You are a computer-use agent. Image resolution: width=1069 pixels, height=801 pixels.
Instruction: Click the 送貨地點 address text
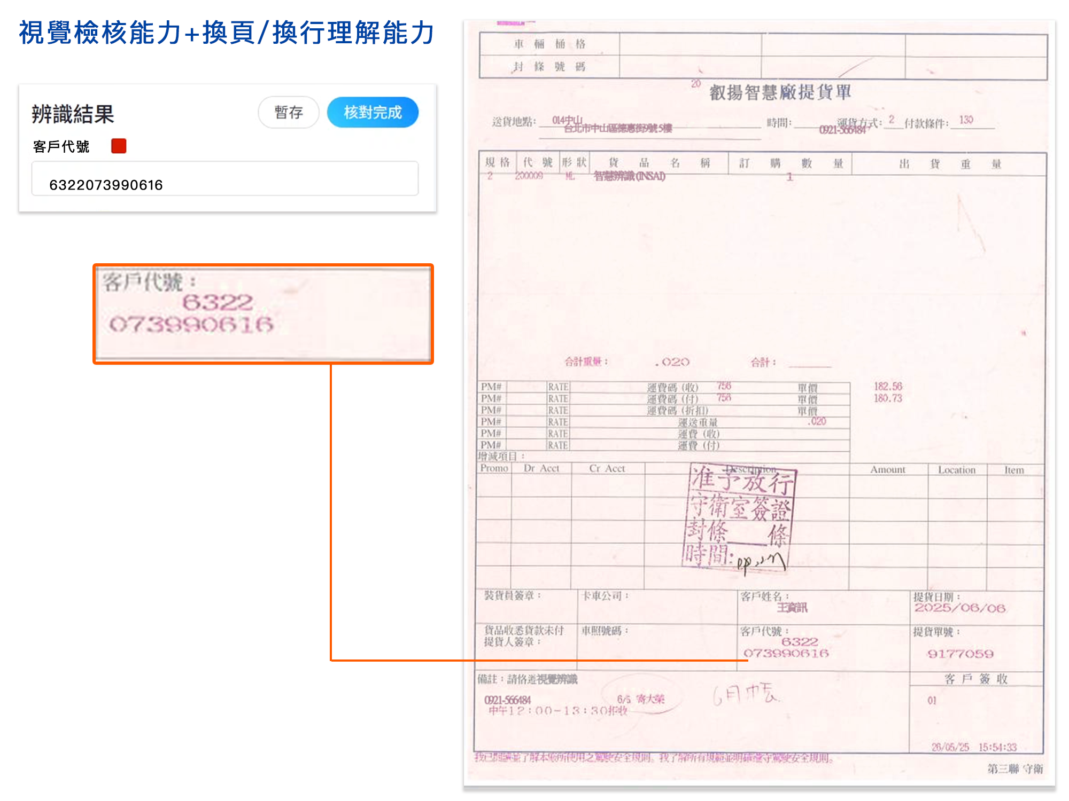617,128
